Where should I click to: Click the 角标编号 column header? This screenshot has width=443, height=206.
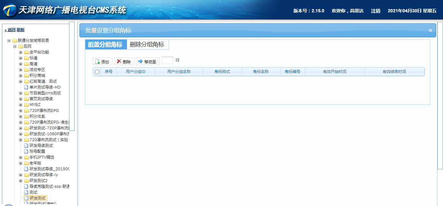pos(293,72)
